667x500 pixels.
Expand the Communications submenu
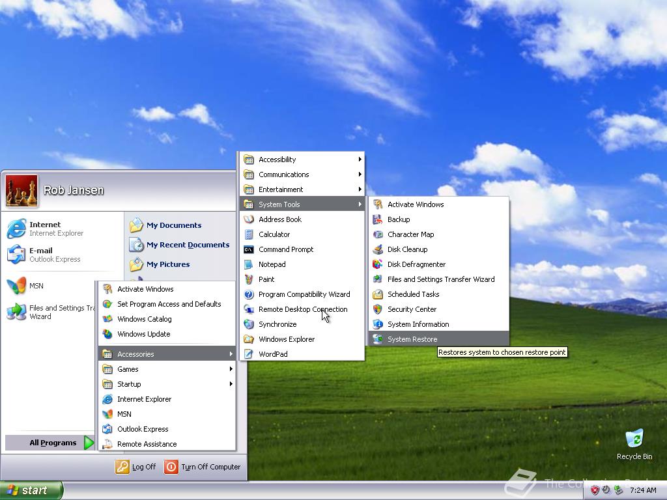302,174
